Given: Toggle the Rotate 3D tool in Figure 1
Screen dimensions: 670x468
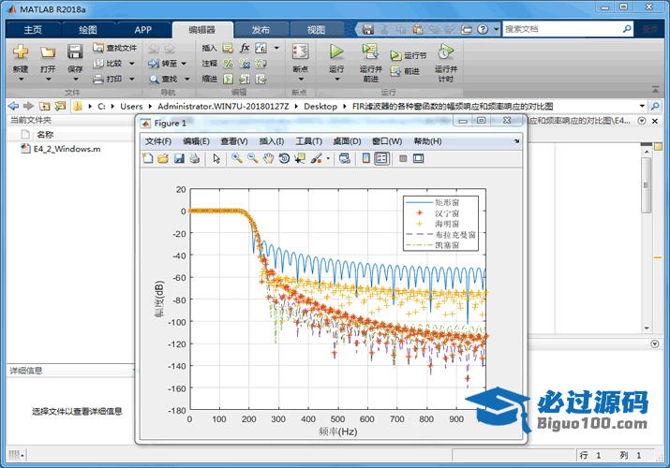Looking at the screenshot, I should coord(284,159).
